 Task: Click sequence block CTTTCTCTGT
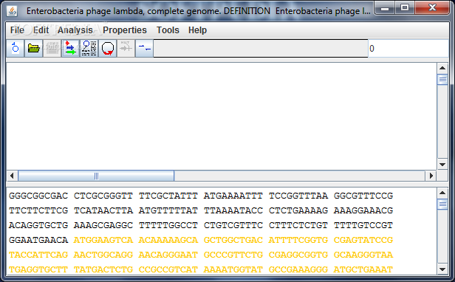298,225
